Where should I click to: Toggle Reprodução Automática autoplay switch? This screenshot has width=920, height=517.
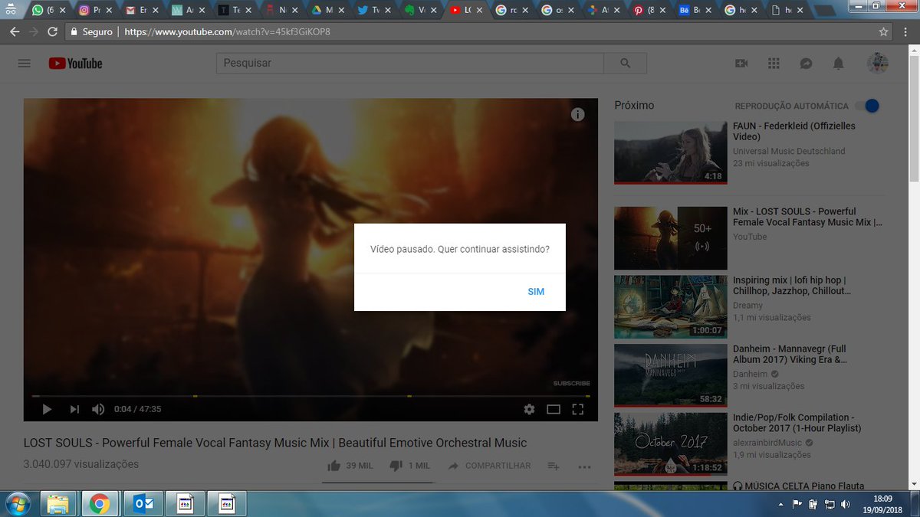coord(867,106)
